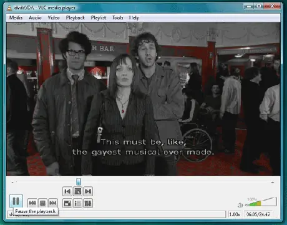Stop playback with the square stop button
The width and height of the screenshot is (287, 225).
tap(42, 202)
